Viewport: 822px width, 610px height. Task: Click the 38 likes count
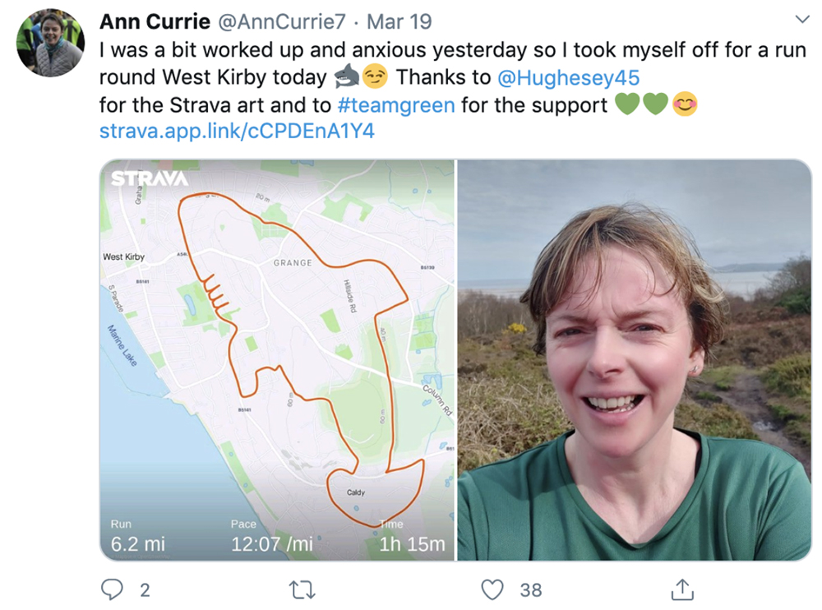tap(531, 589)
